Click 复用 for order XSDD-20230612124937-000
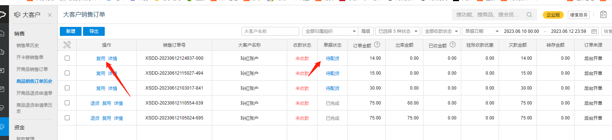Image resolution: width=612 pixels, height=140 pixels. (101, 59)
